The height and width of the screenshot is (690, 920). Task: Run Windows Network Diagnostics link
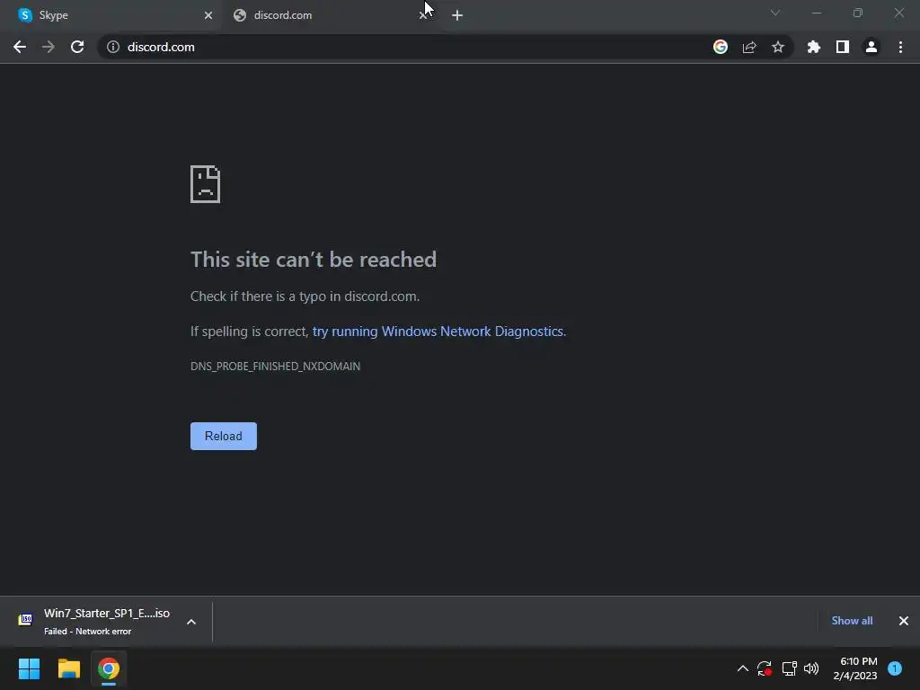point(438,332)
